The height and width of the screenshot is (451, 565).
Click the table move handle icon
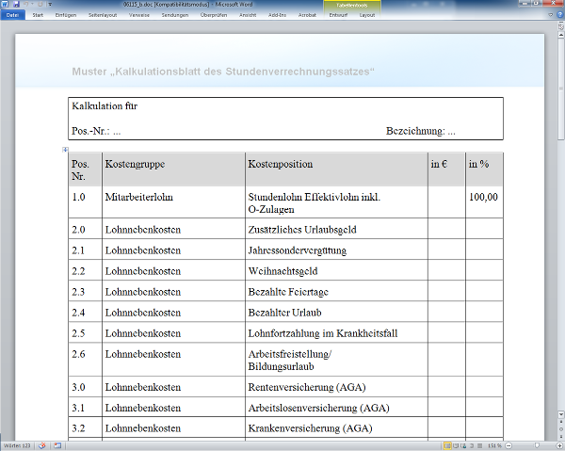(x=65, y=150)
